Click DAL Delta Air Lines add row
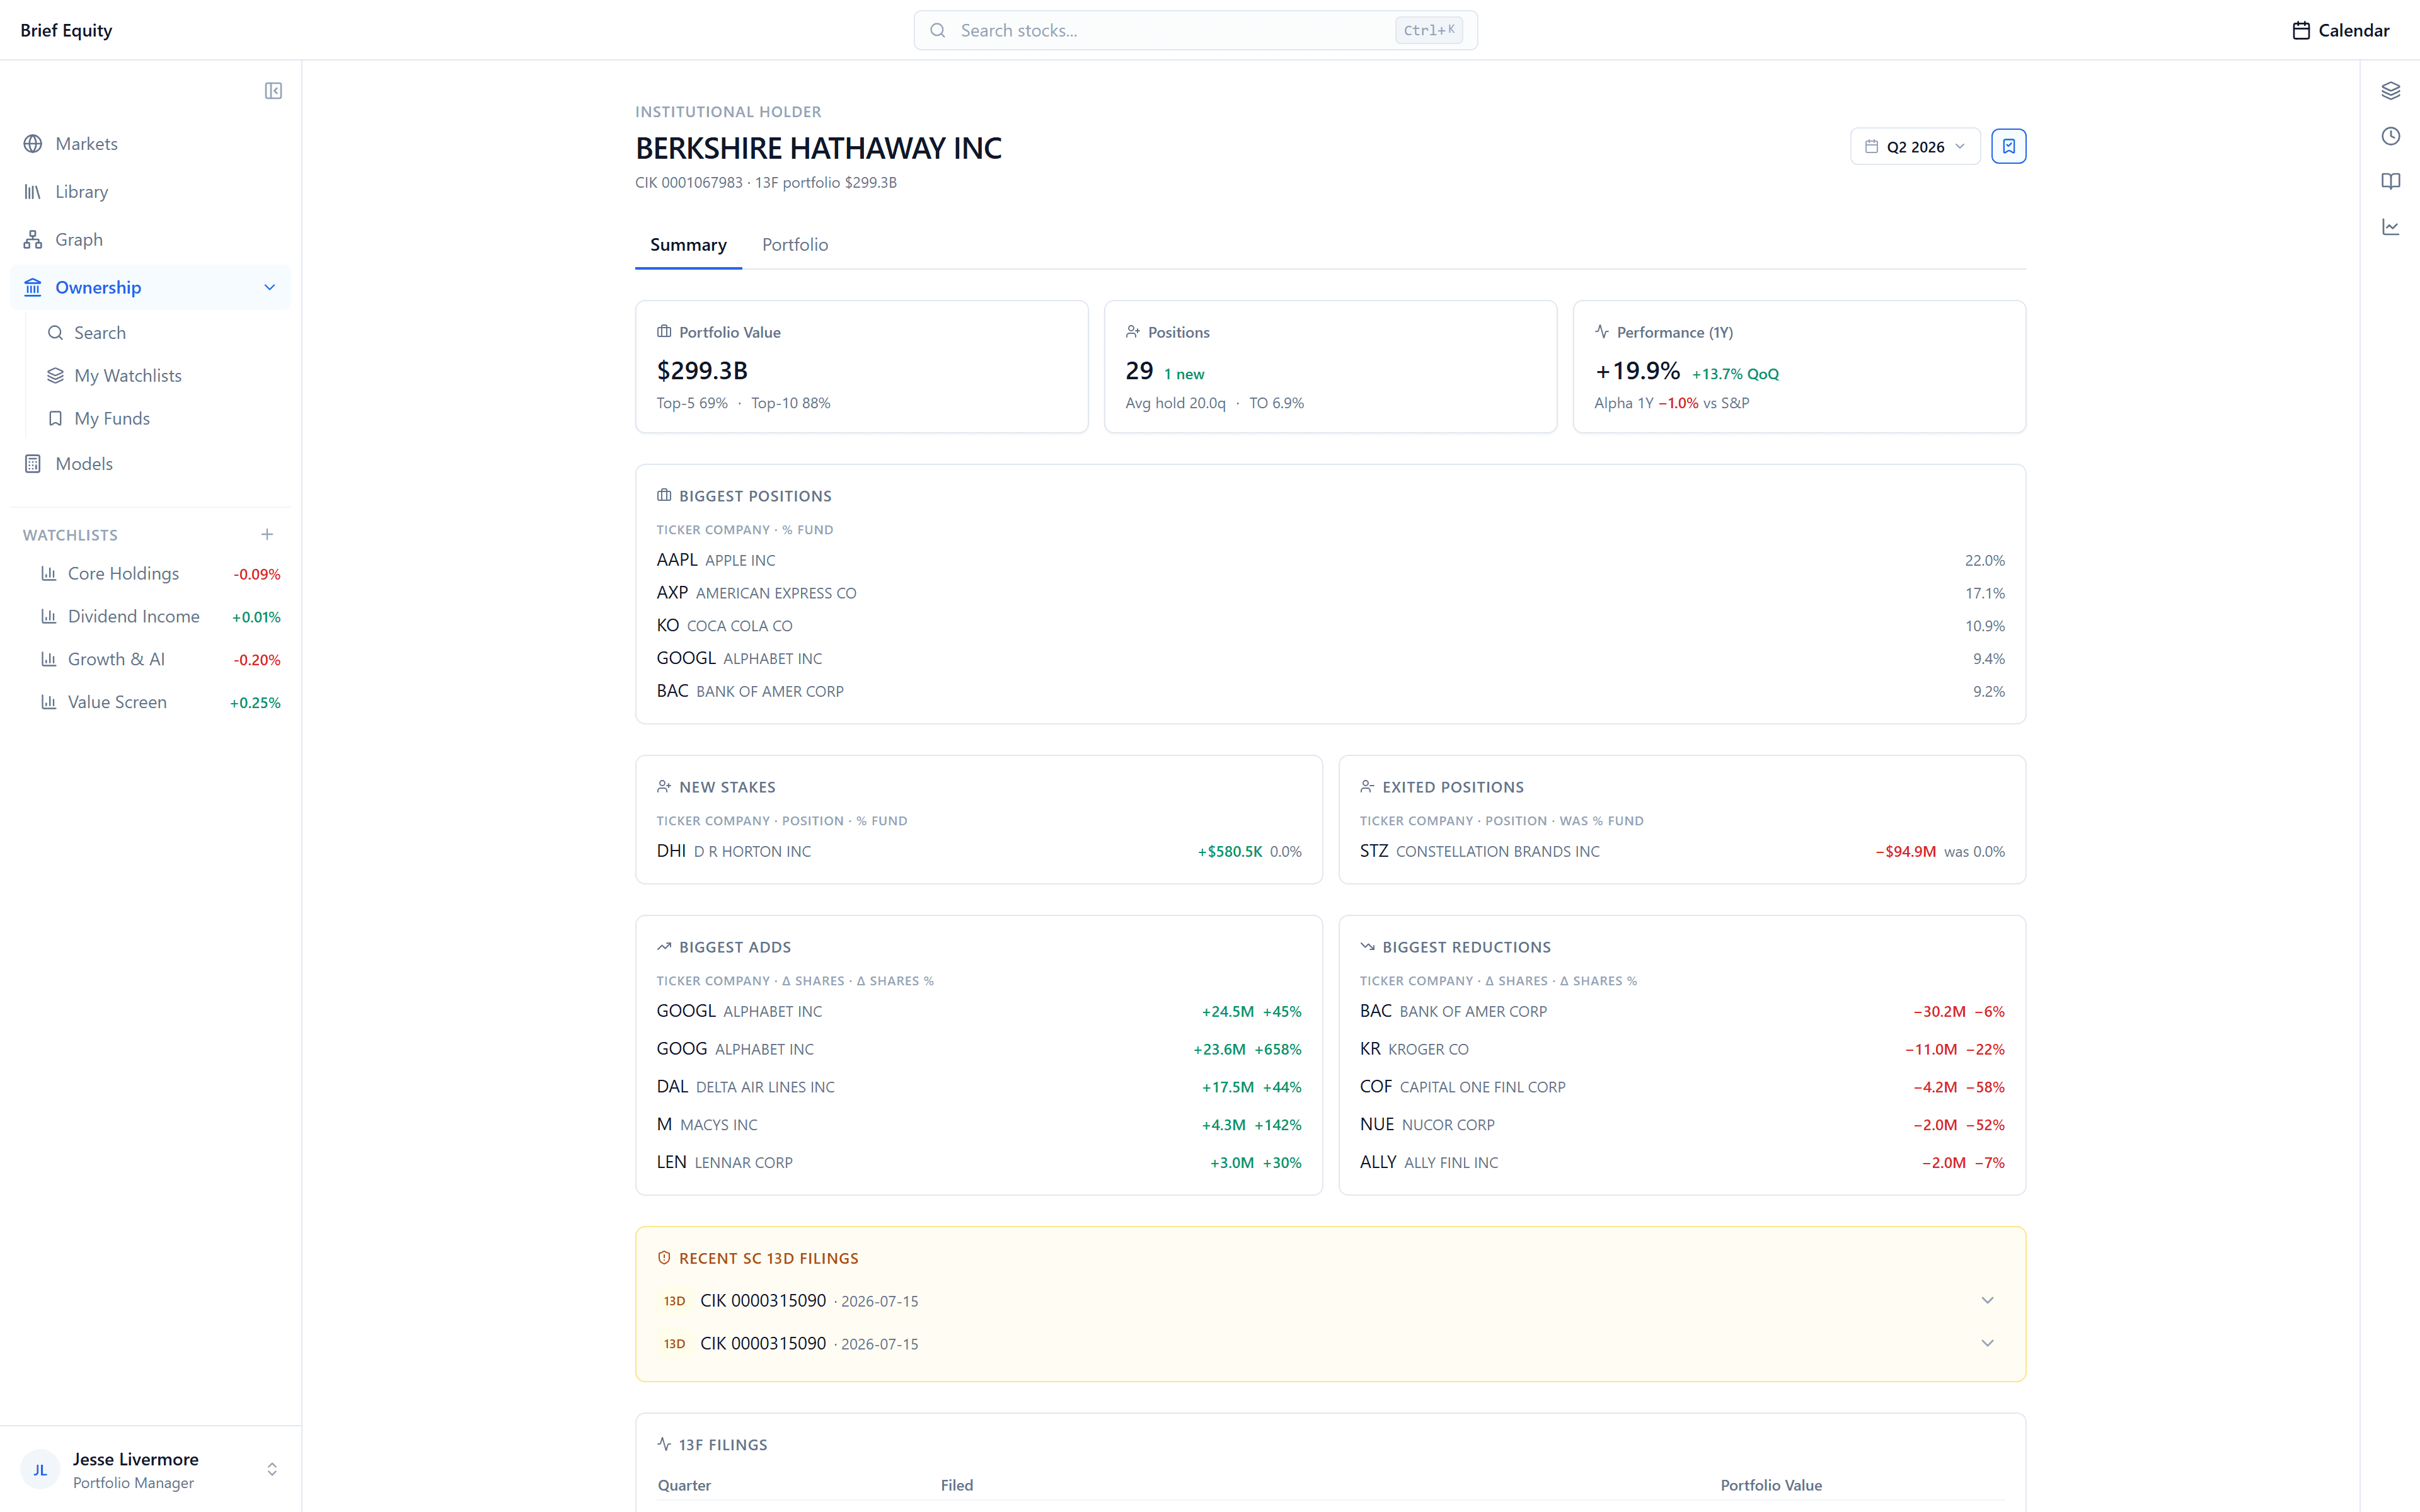 [x=978, y=1087]
